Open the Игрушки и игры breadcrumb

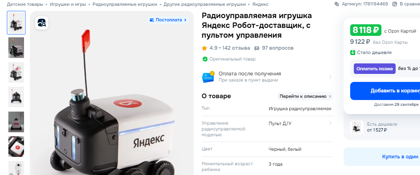68,4
